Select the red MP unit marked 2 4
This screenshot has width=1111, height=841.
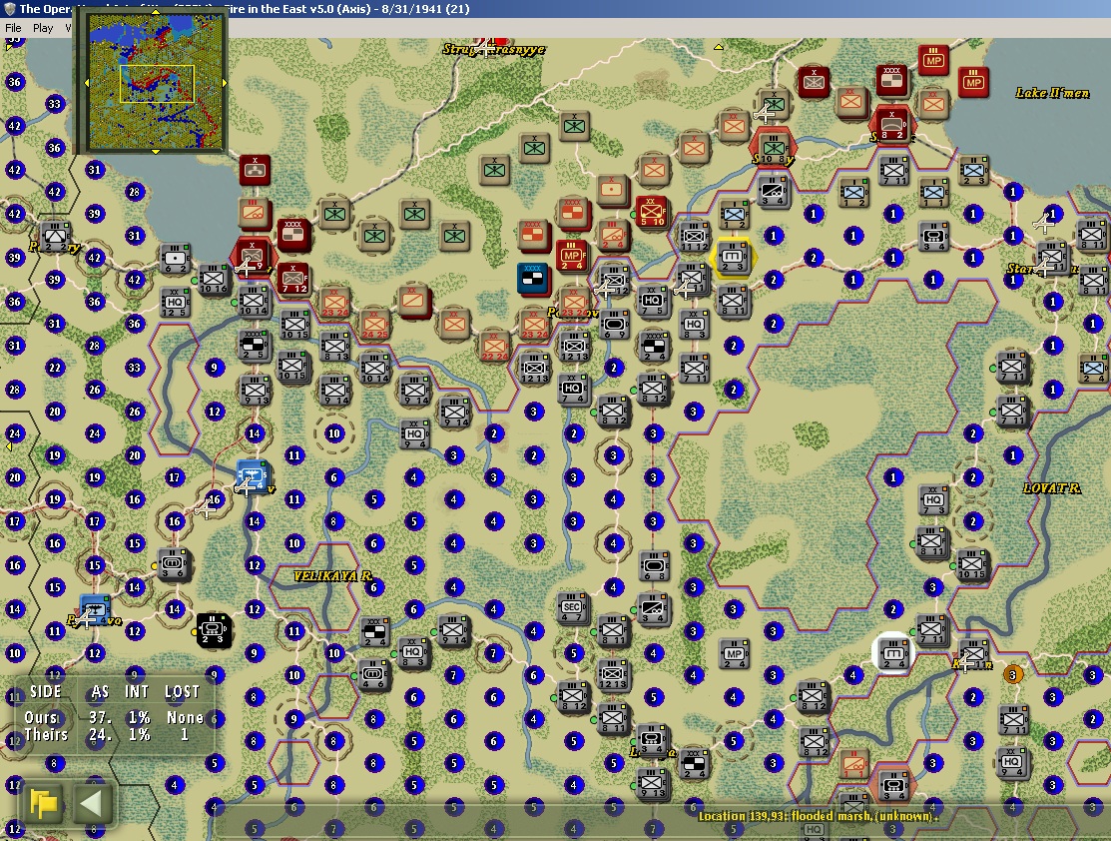click(x=573, y=257)
